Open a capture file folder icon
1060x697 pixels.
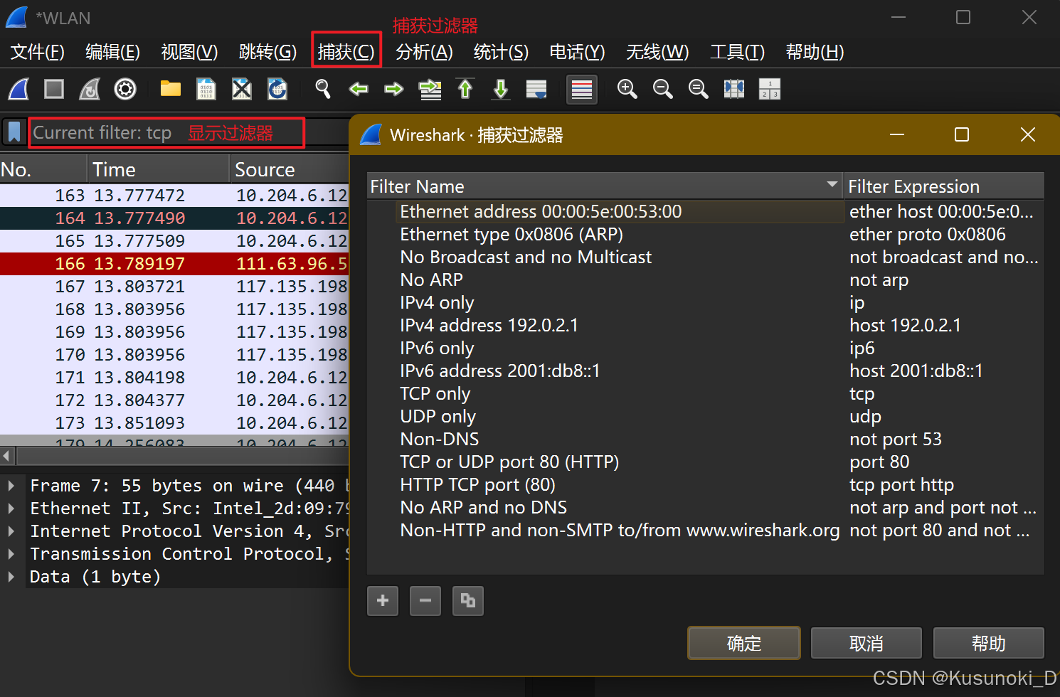pyautogui.click(x=171, y=89)
